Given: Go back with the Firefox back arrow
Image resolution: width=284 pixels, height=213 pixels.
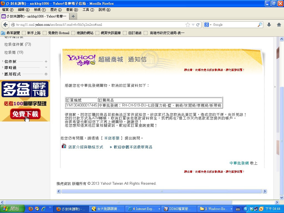Looking at the screenshot, I should coord(6,25).
